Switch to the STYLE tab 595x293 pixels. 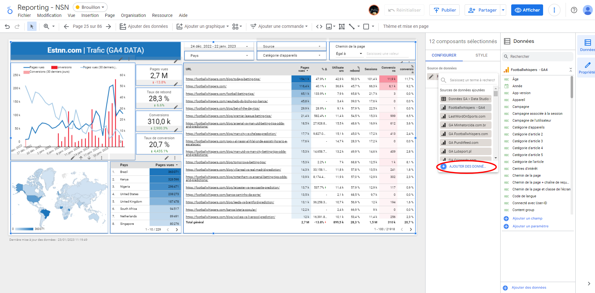point(481,55)
